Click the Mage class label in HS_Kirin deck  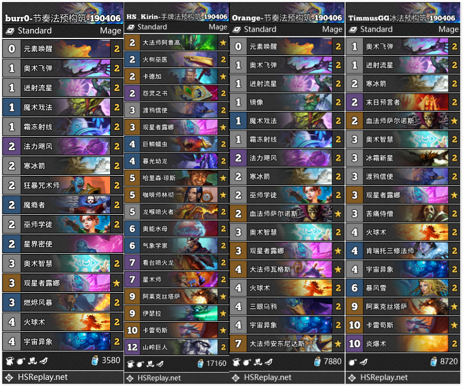218,27
